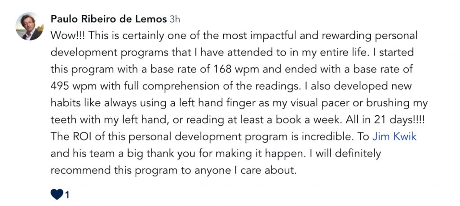Click the author name Paulo Ribeiro de Lemos
Viewport: 460px width, 206px height.
(x=108, y=19)
